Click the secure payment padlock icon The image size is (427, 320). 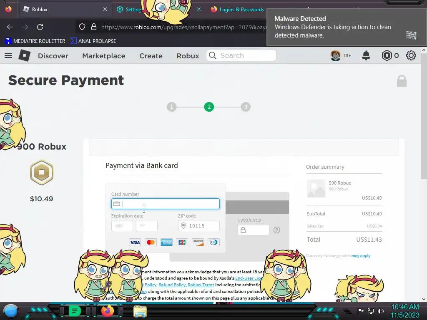click(402, 81)
